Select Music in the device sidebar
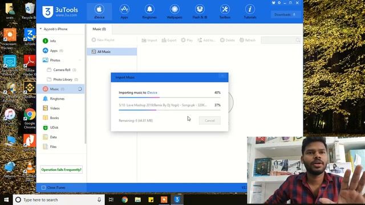 pyautogui.click(x=54, y=89)
